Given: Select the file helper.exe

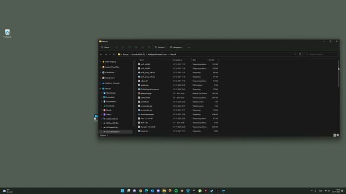Looking at the screenshot, I should pos(144,131).
